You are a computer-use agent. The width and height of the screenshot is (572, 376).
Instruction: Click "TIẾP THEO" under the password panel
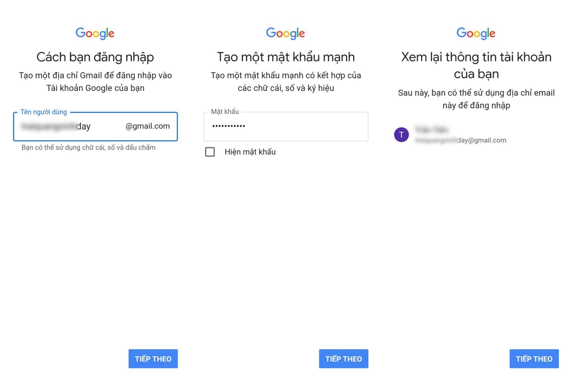click(x=344, y=359)
